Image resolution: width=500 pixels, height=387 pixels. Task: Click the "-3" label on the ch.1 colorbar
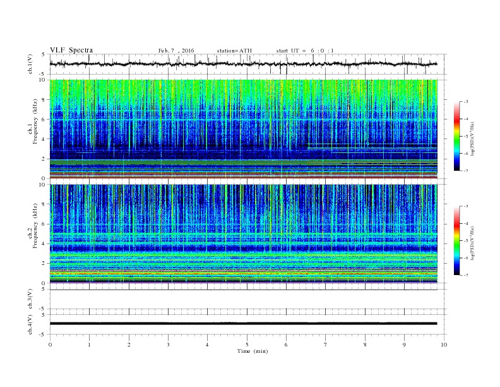tap(466, 102)
